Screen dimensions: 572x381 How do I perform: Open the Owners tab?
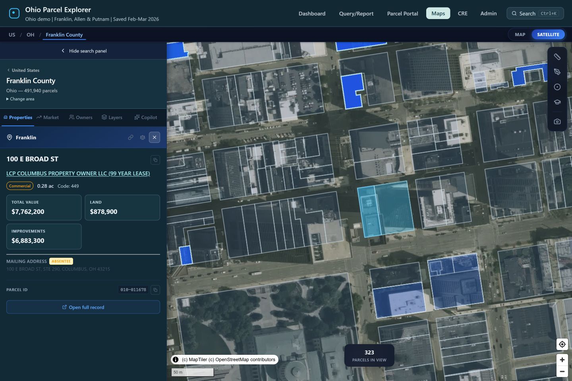[81, 117]
